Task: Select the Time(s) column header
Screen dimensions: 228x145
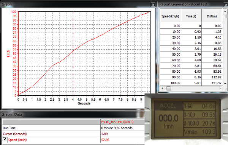Action: [x=191, y=16]
